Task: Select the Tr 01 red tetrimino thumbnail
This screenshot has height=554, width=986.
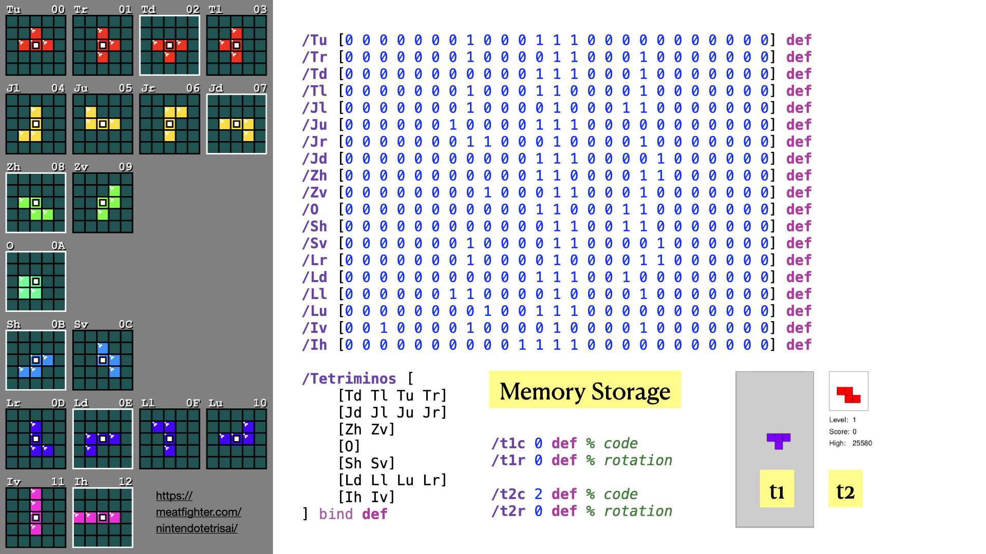Action: [x=103, y=45]
